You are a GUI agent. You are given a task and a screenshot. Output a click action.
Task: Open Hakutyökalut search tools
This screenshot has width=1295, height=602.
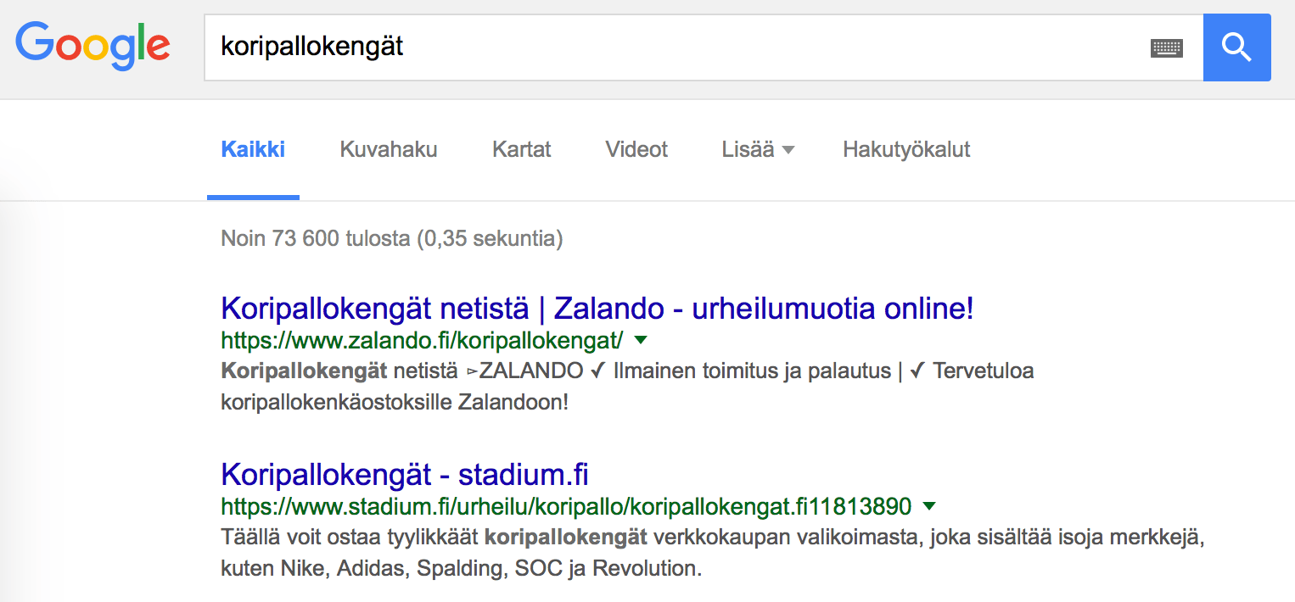click(x=906, y=150)
